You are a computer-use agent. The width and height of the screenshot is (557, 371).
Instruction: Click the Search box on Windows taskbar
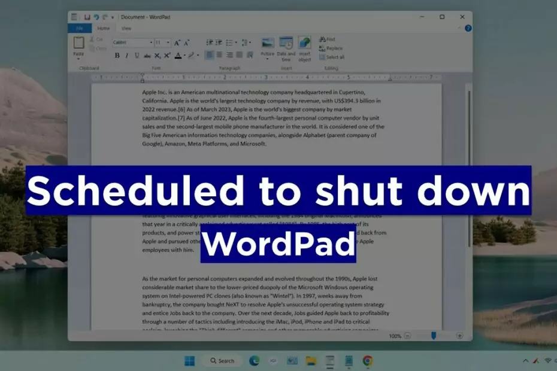222,361
